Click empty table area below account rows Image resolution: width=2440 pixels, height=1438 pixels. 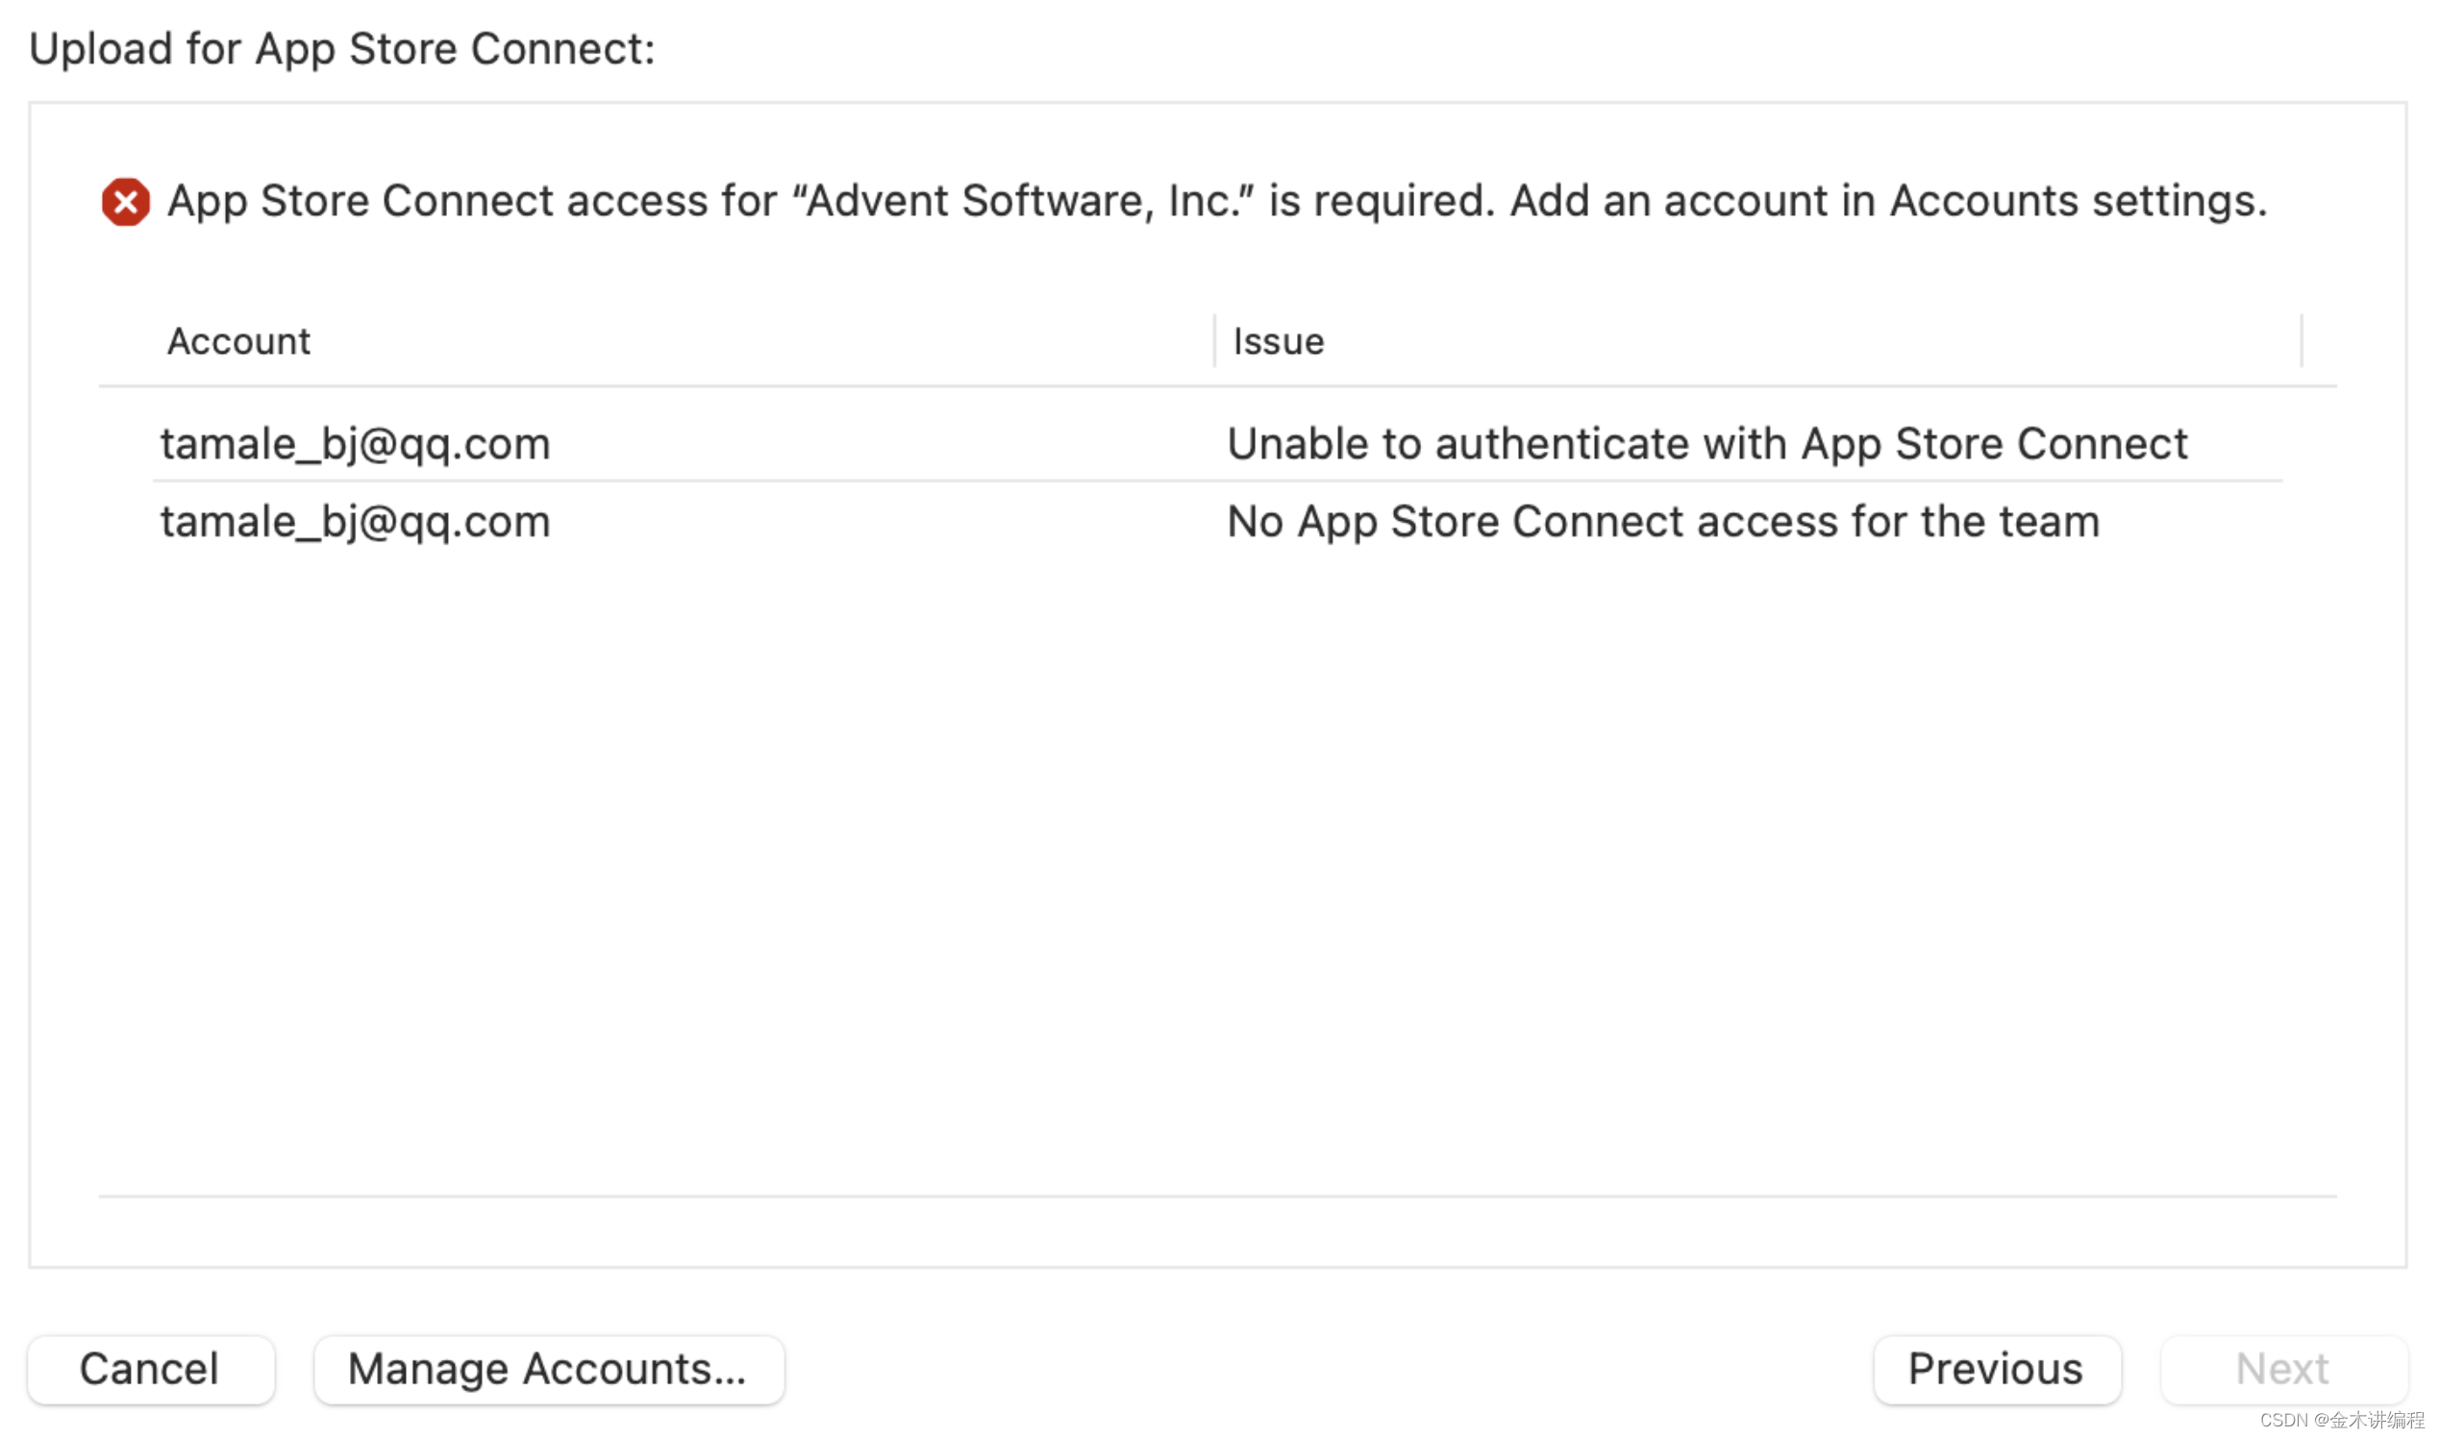point(1216,872)
